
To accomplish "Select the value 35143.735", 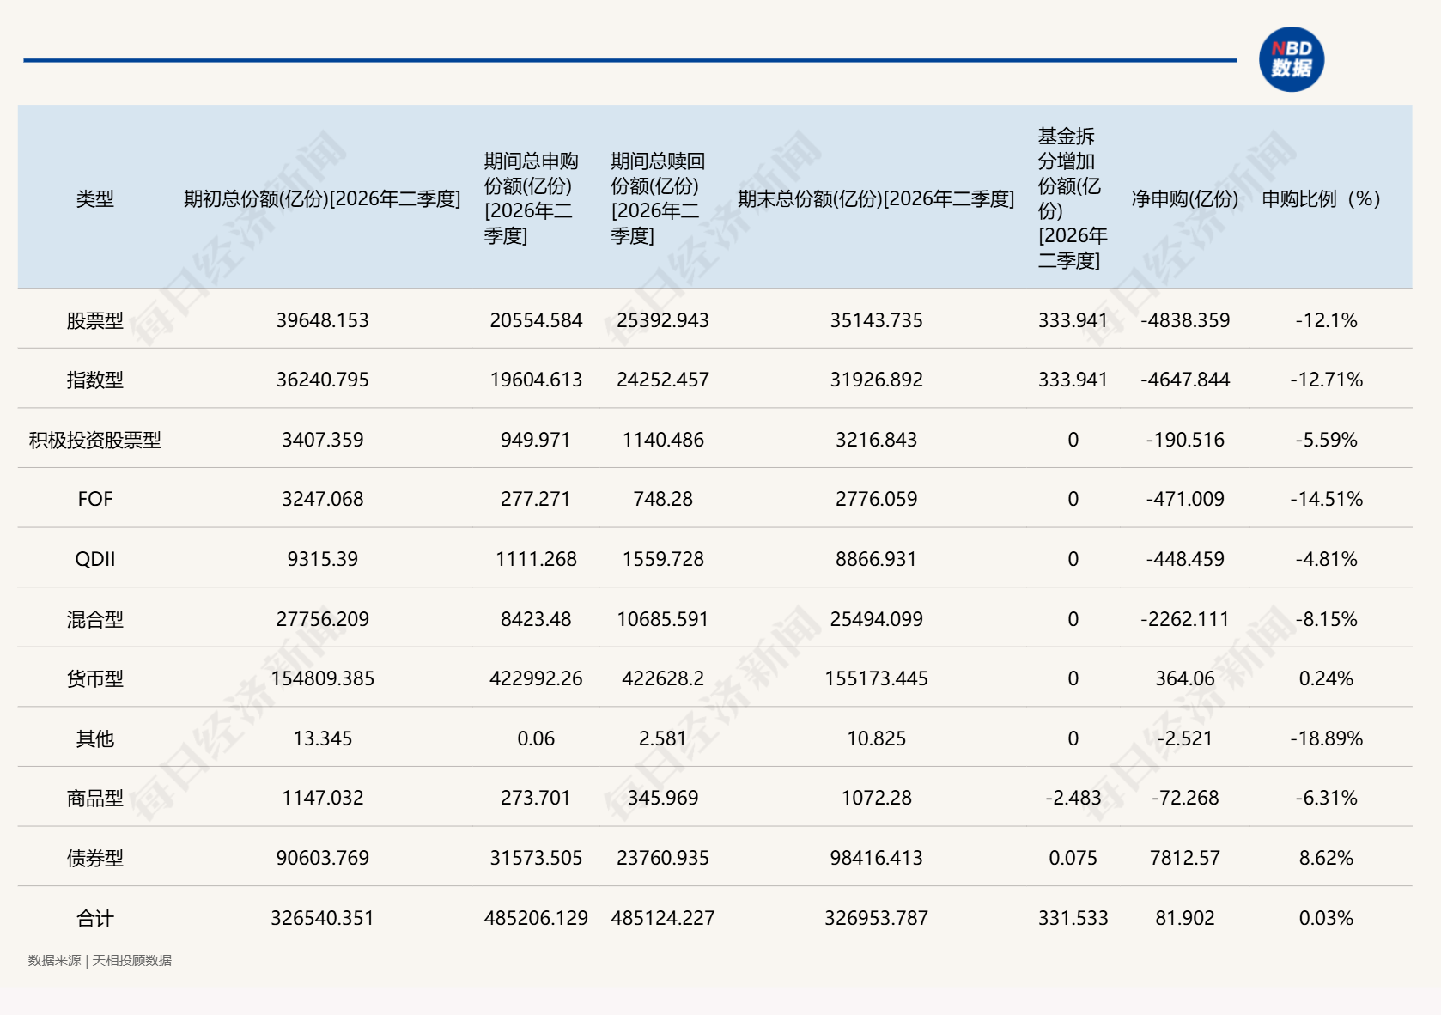I will tap(877, 320).
